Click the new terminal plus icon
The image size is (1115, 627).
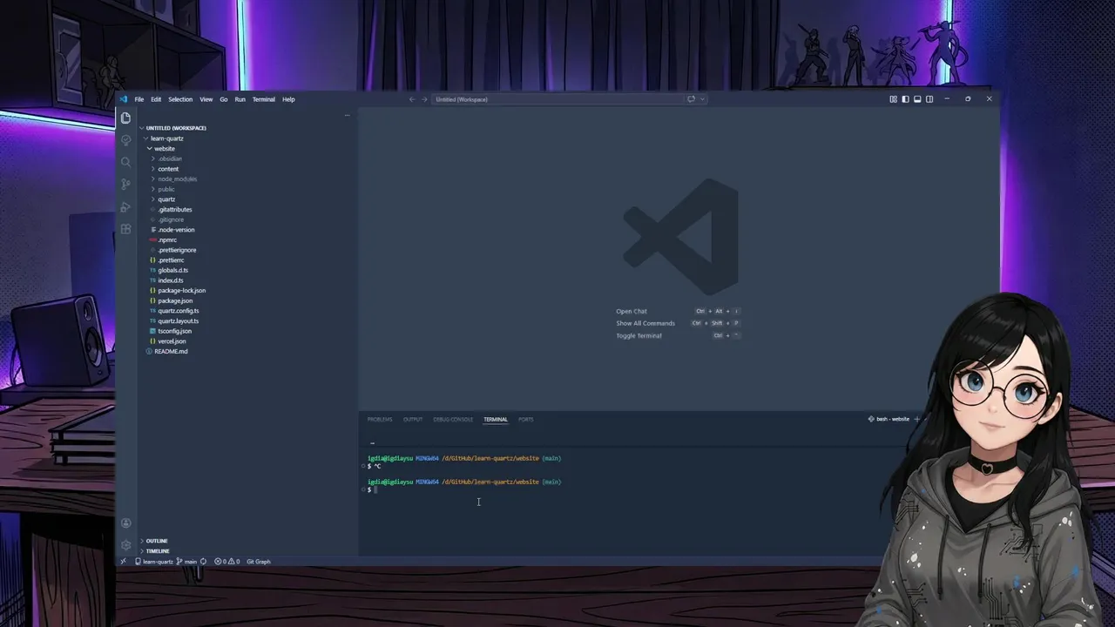point(916,419)
